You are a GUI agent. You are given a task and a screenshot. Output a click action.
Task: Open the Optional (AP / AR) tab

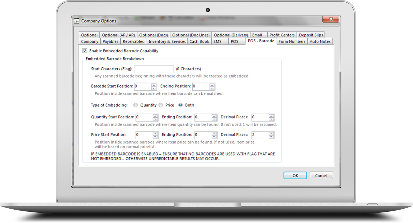pyautogui.click(x=118, y=35)
